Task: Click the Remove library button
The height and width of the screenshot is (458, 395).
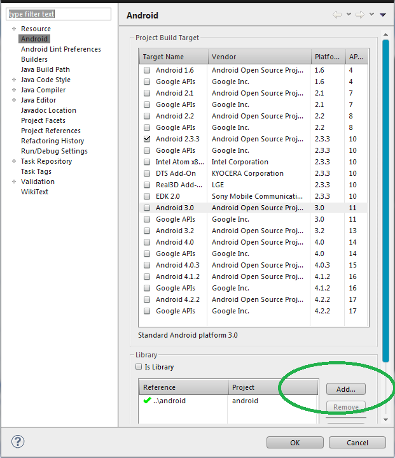Action: (345, 407)
